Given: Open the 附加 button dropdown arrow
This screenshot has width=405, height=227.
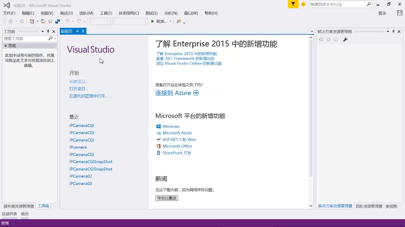Looking at the screenshot, I should (170, 21).
